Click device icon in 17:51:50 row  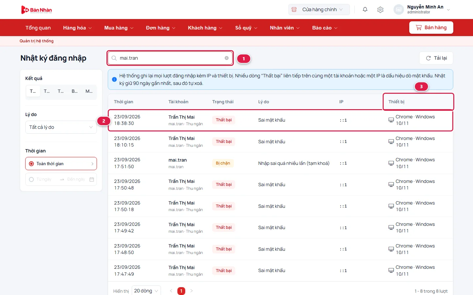coord(391,163)
